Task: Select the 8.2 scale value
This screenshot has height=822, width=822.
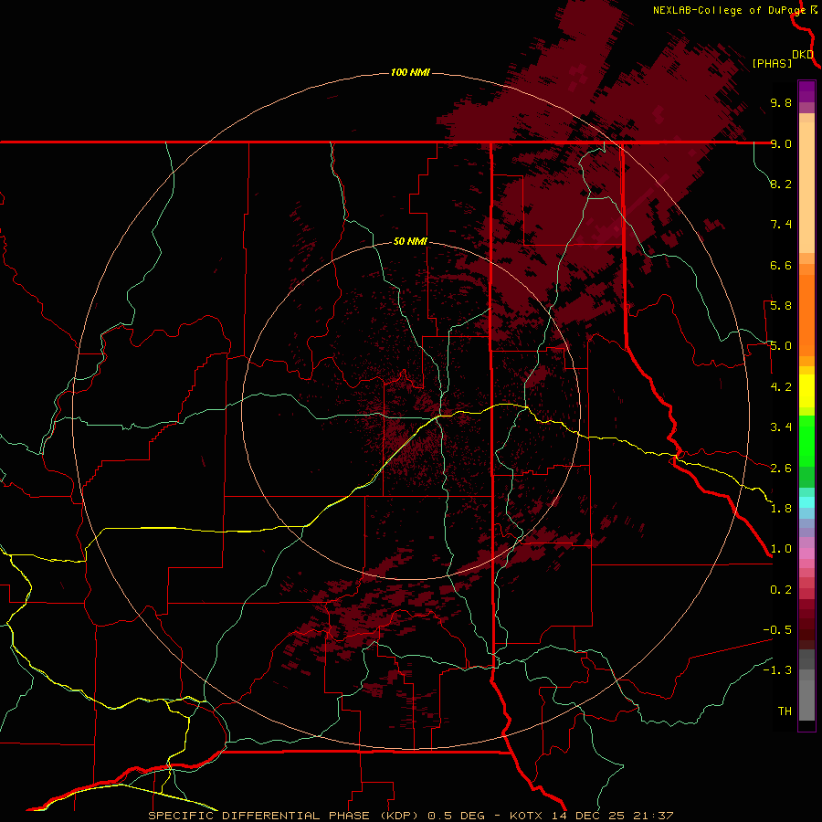Action: (x=781, y=184)
